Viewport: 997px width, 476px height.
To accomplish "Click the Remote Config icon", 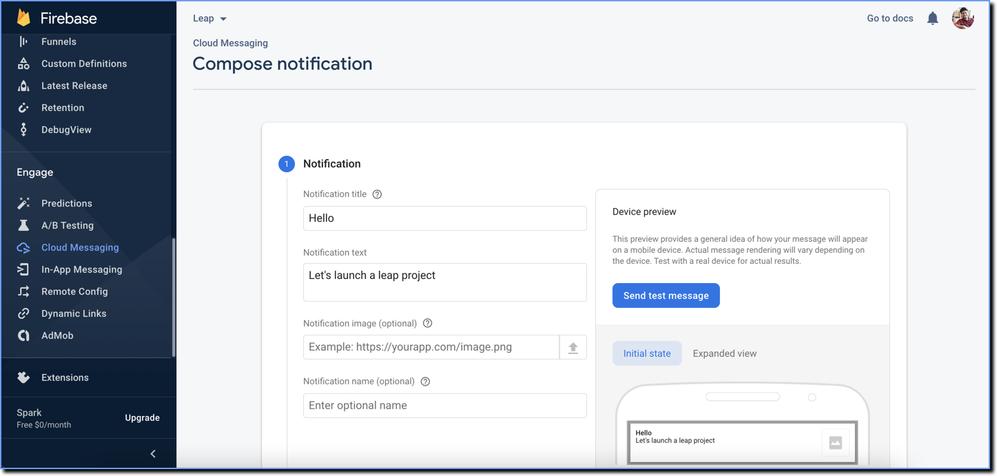I will tap(23, 291).
